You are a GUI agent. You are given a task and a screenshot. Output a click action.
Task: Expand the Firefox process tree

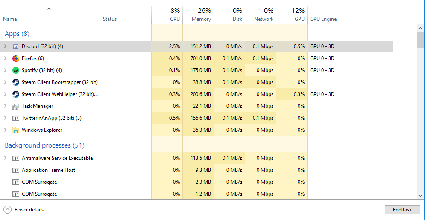[5, 58]
